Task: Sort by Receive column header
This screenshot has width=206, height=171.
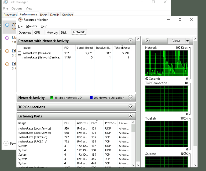Action: (104, 48)
